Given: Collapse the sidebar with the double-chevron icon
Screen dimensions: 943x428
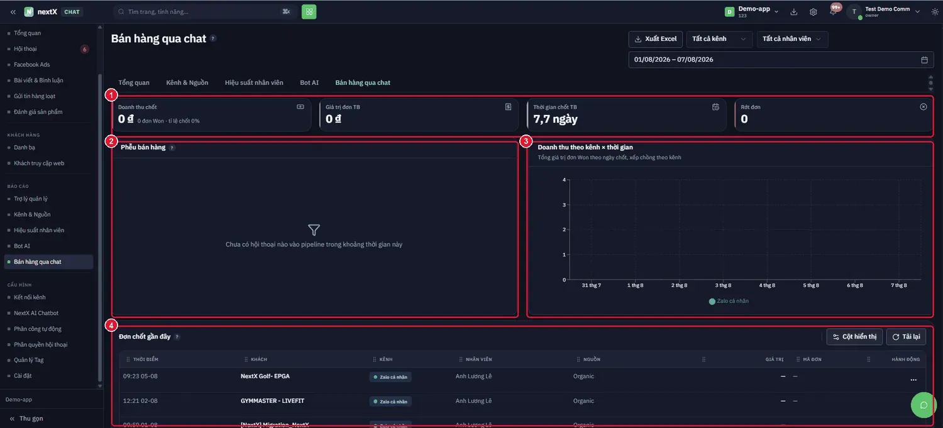Looking at the screenshot, I should [x=13, y=12].
